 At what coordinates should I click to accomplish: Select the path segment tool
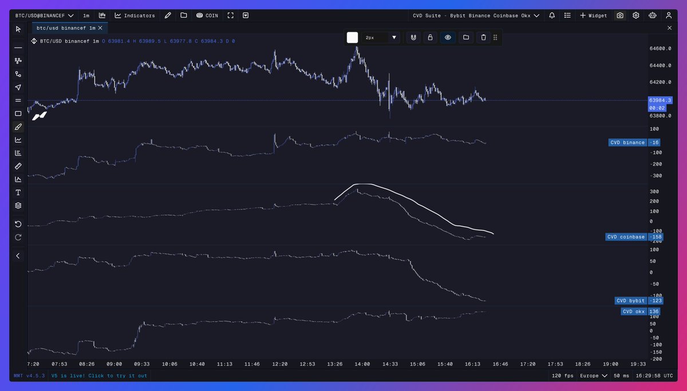point(18,74)
